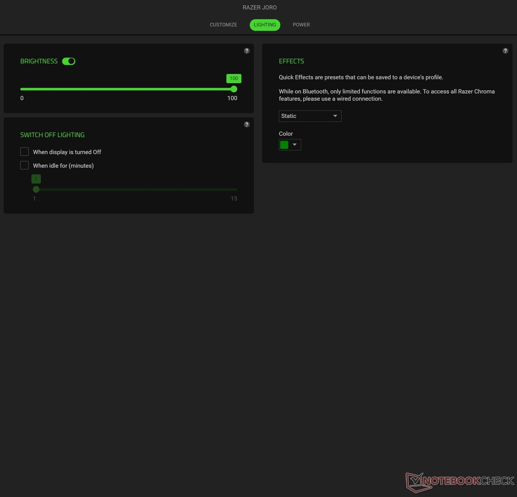Check When idle for (minutes) option
The height and width of the screenshot is (497, 517).
pos(24,165)
